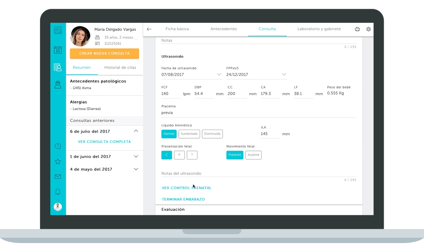
Task: Click the star favorites icon in sidebar
Action: [58, 161]
